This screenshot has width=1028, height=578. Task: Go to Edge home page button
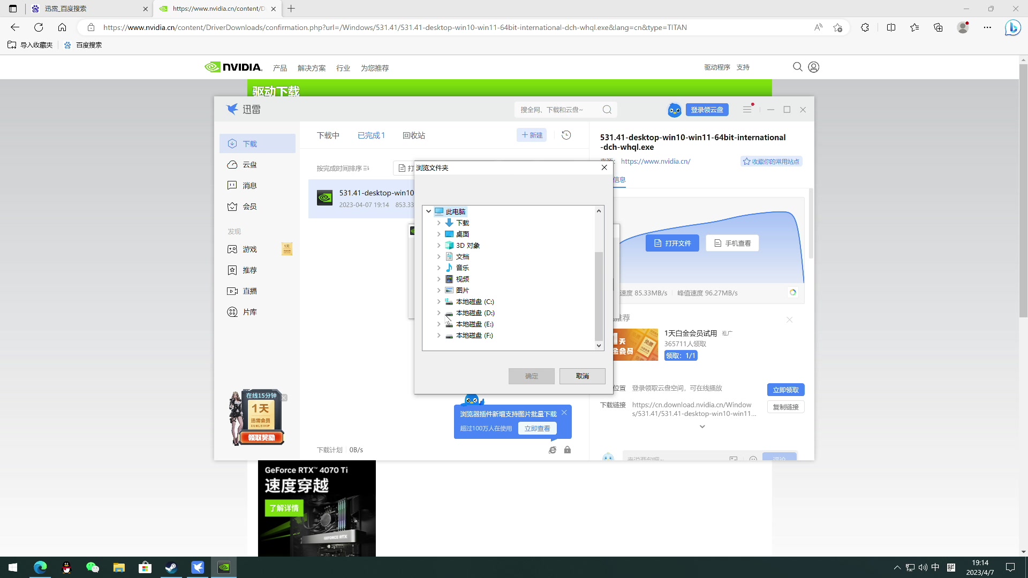pos(62,27)
